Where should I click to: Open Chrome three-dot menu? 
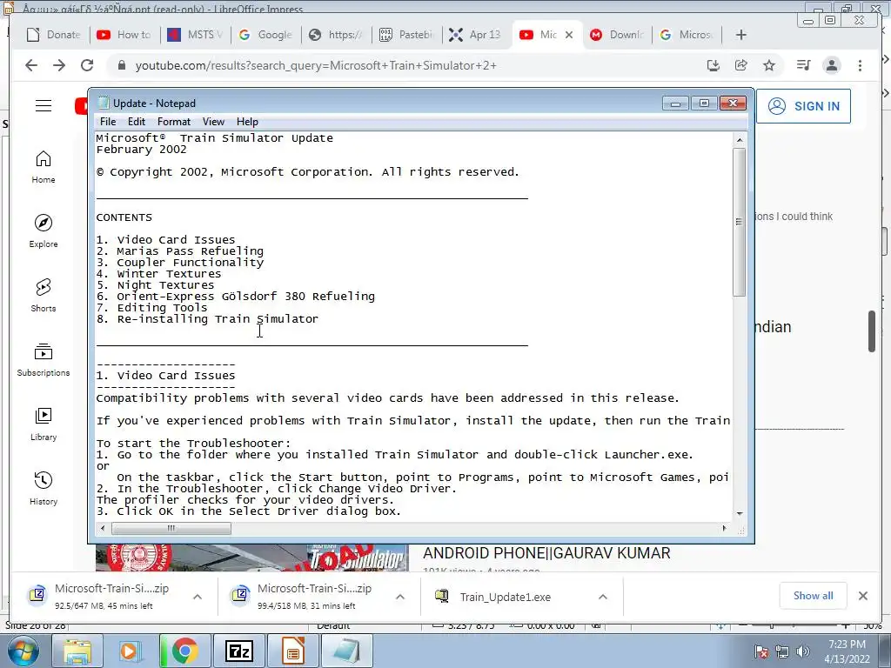[x=861, y=65]
